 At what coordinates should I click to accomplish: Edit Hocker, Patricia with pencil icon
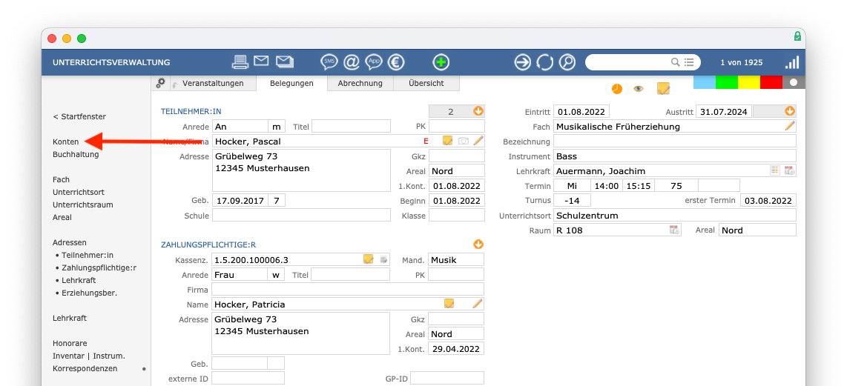[477, 304]
